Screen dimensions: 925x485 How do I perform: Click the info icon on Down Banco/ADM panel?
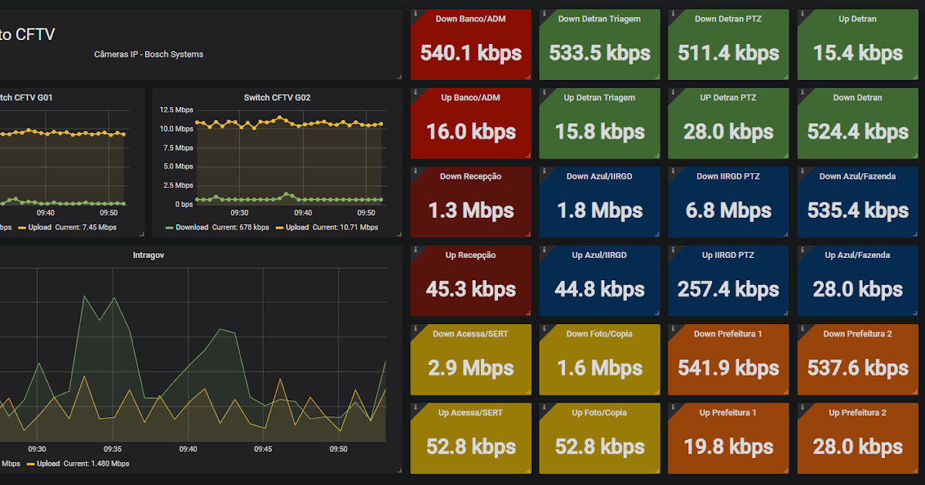point(415,13)
